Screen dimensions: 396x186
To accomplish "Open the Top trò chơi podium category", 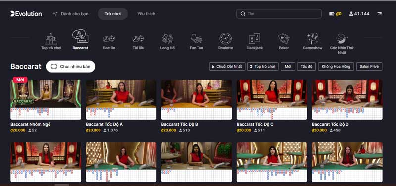I will coord(51,41).
